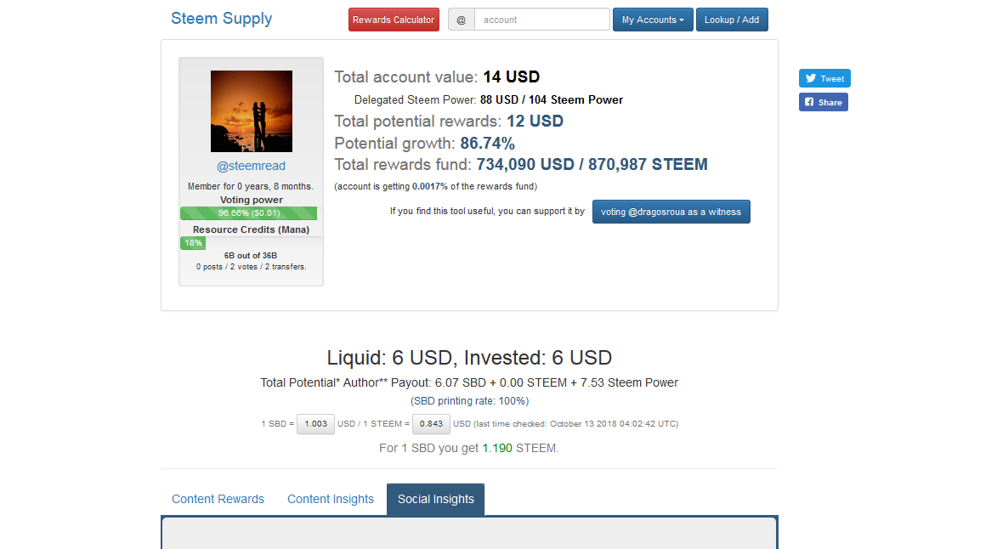Click the Voting power progress bar
This screenshot has height=549, width=997.
[x=249, y=212]
